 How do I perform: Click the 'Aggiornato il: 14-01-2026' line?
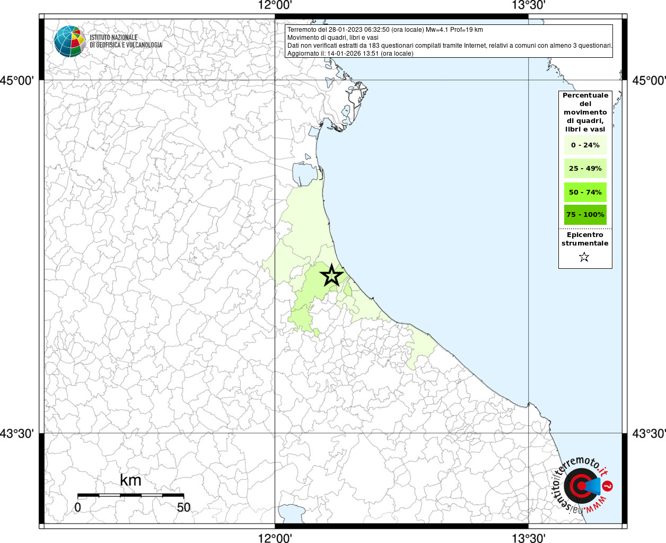(x=350, y=54)
